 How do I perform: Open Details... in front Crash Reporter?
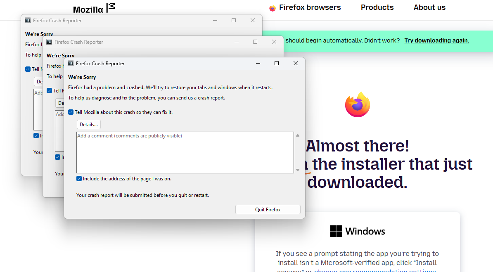point(89,125)
